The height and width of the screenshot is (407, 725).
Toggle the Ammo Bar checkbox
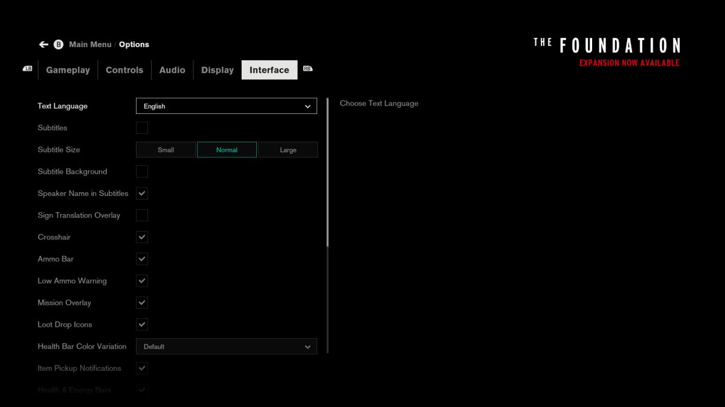pos(142,259)
